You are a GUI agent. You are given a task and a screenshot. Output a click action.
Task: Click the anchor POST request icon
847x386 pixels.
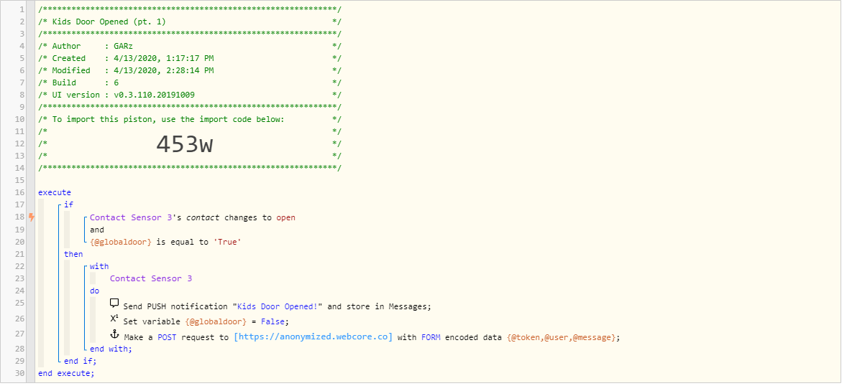tap(114, 334)
